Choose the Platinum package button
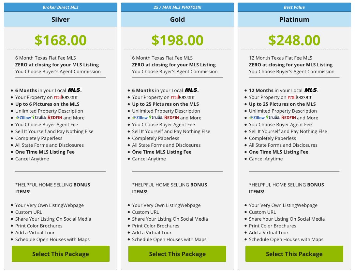The height and width of the screenshot is (273, 355). 294,254
